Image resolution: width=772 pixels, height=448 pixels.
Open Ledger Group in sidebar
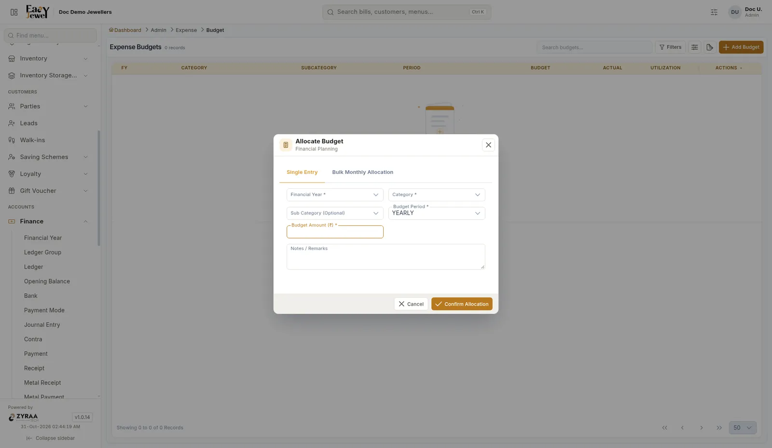[x=42, y=252]
